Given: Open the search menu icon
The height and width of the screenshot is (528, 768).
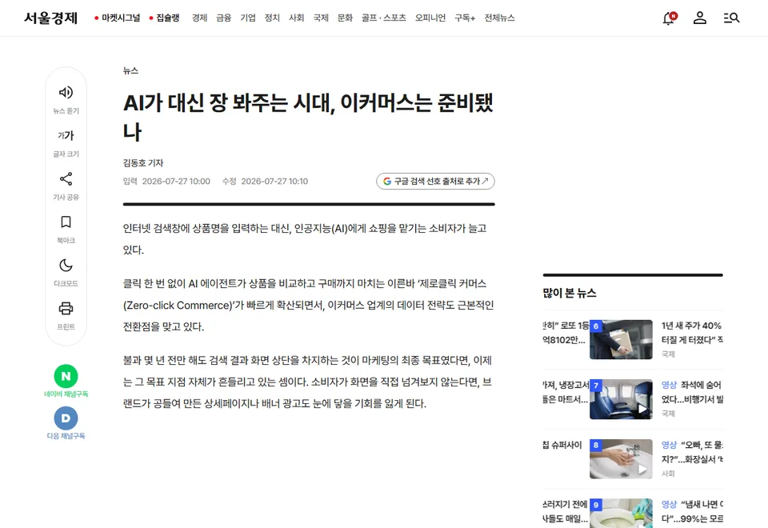Looking at the screenshot, I should click(731, 18).
